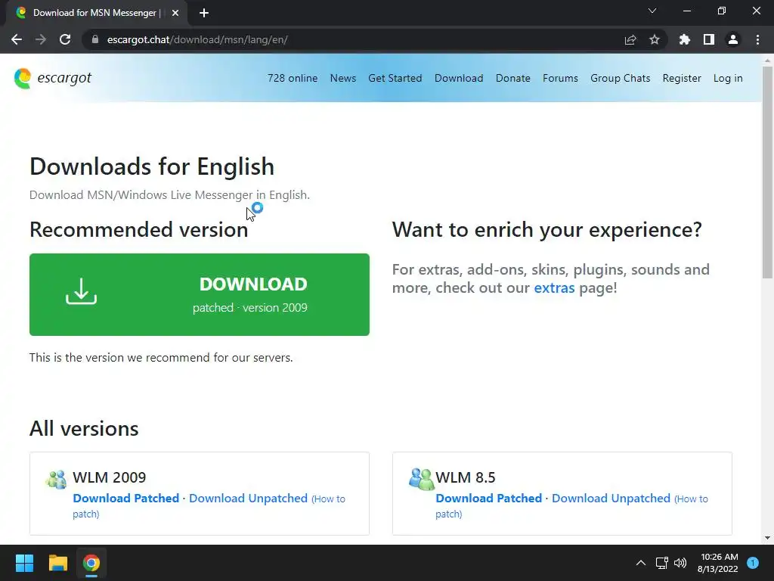Show hidden system tray icons
This screenshot has width=774, height=581.
coord(641,563)
